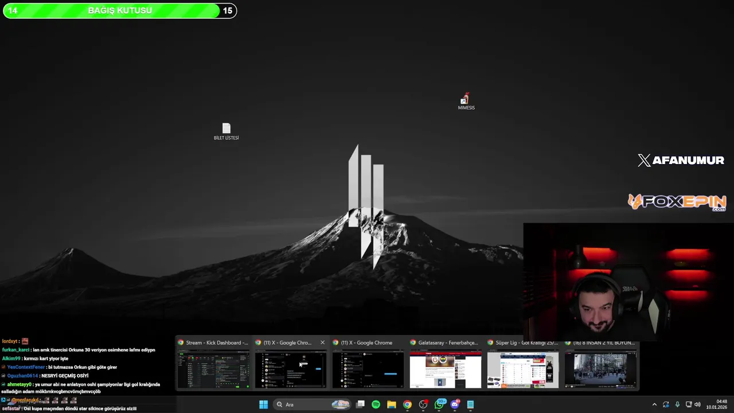Click the Ara search box
The width and height of the screenshot is (734, 413).
point(313,404)
